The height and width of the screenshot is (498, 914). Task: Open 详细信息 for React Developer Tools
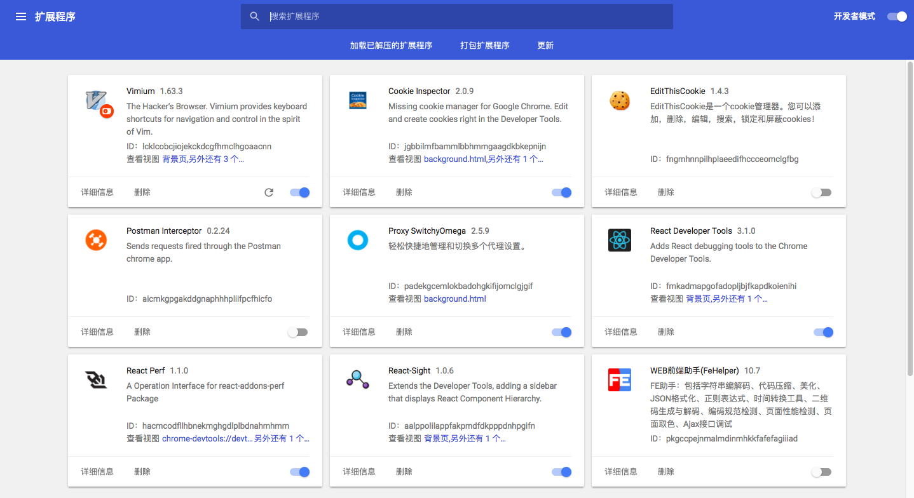(x=621, y=332)
